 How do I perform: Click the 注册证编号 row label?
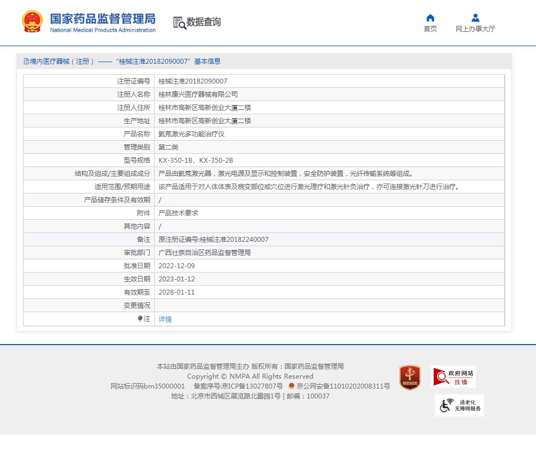[134, 81]
